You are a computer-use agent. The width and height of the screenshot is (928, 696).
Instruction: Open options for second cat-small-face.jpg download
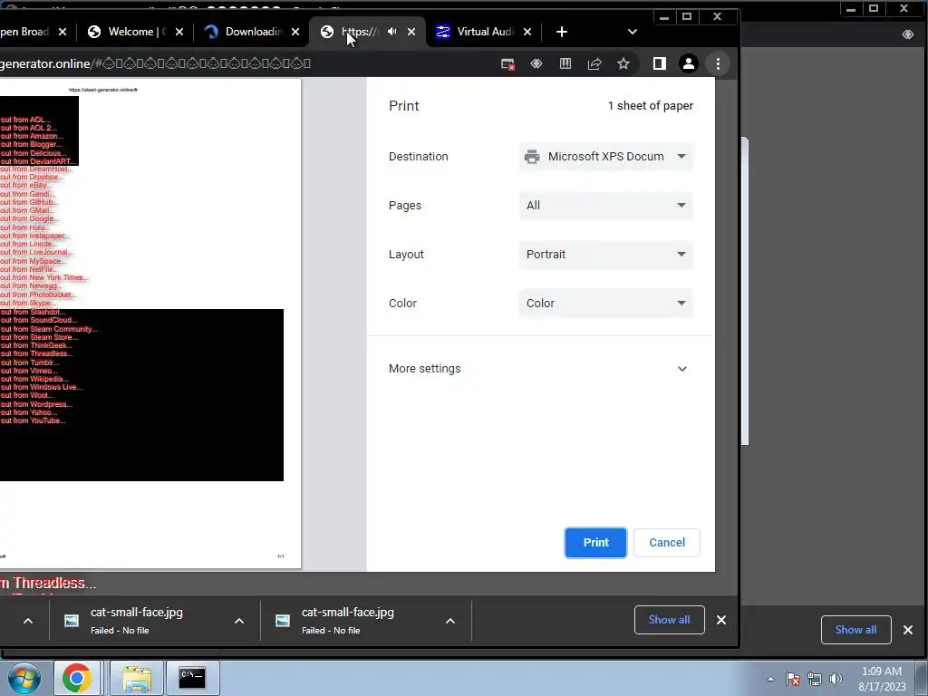[x=449, y=621]
